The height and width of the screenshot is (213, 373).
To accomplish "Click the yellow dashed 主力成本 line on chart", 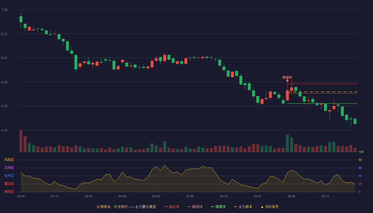I will 323,92.
